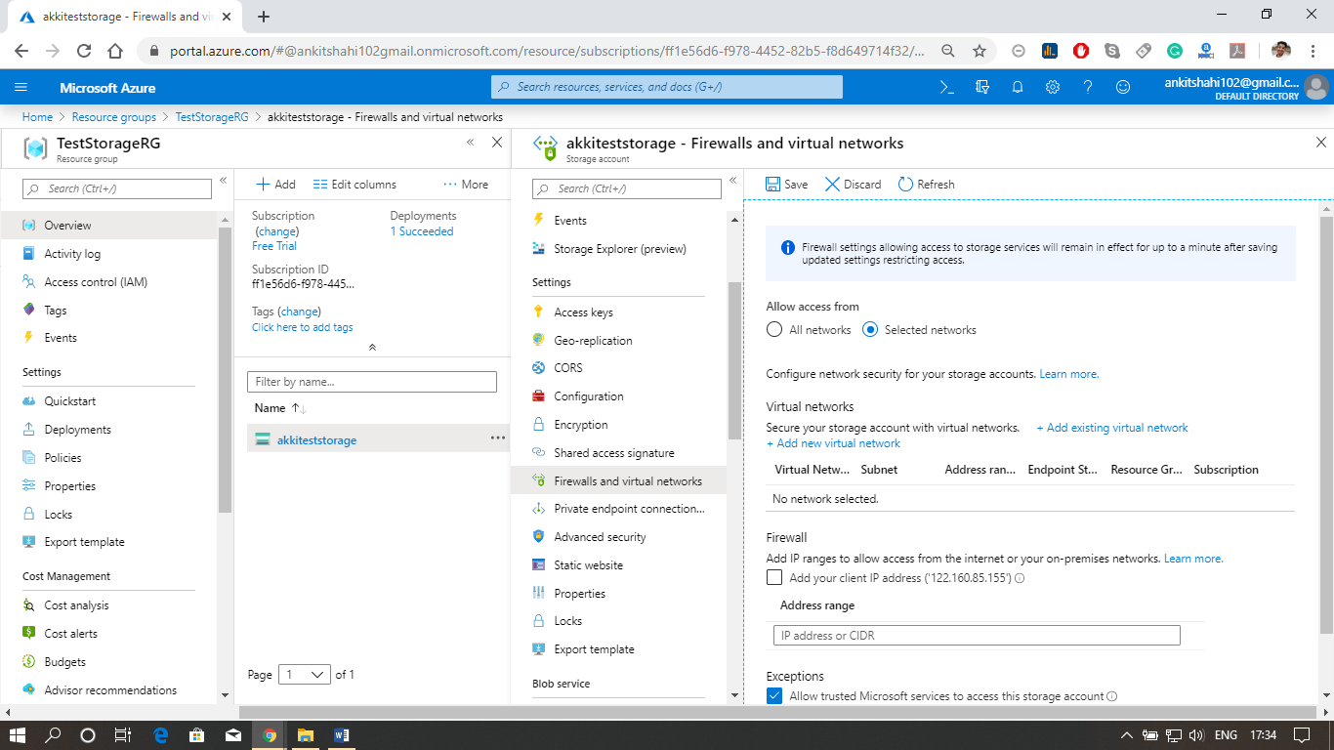Open Word from the taskbar
This screenshot has width=1334, height=750.
pos(341,734)
